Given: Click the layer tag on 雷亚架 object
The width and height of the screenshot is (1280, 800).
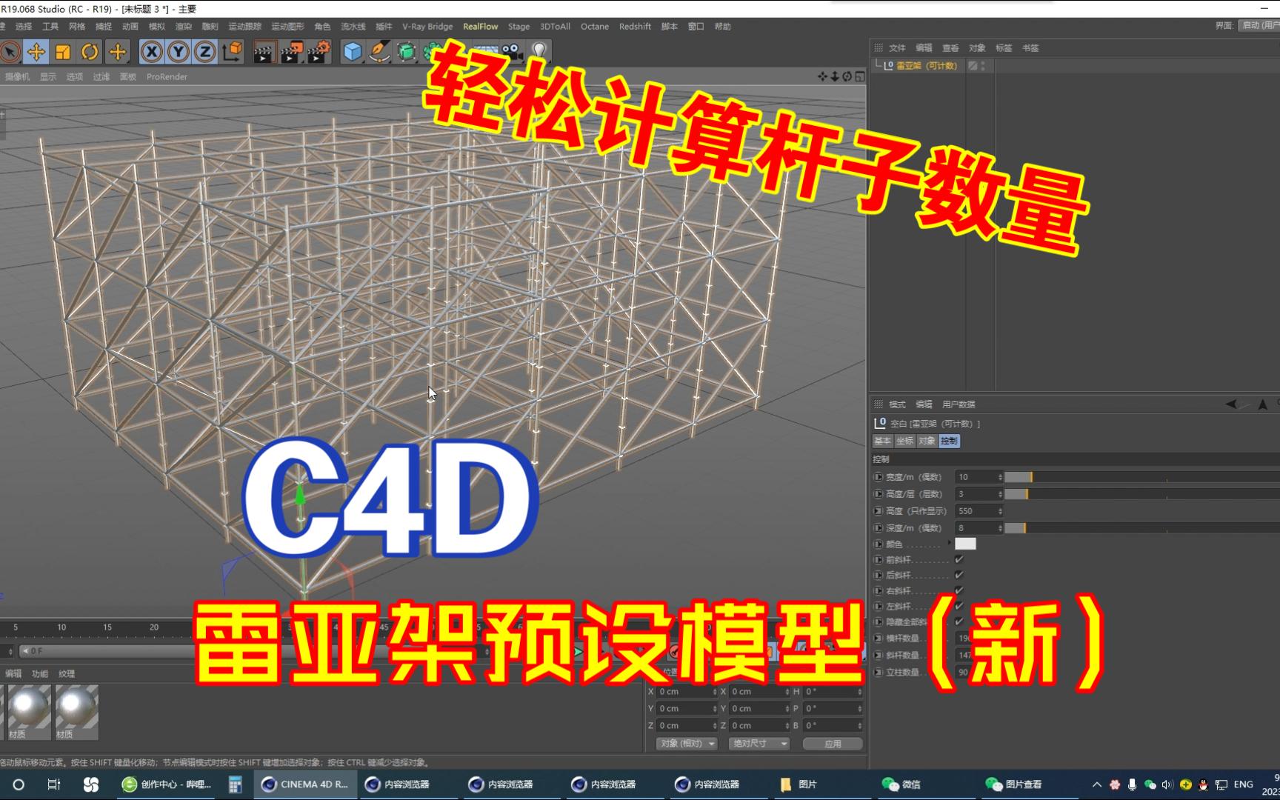Looking at the screenshot, I should (x=973, y=66).
